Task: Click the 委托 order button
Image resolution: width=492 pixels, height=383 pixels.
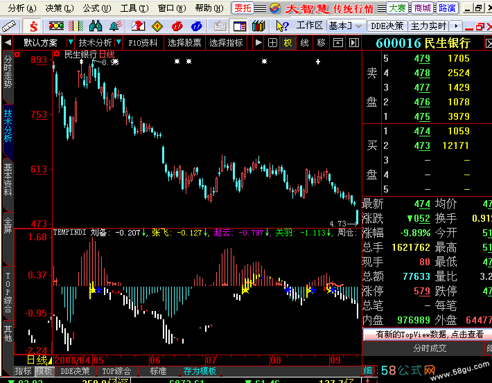Action: 243,8
